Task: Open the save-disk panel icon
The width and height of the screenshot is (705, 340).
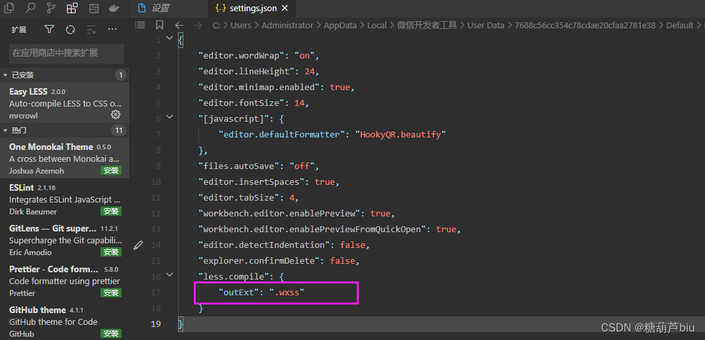Action: (x=93, y=8)
